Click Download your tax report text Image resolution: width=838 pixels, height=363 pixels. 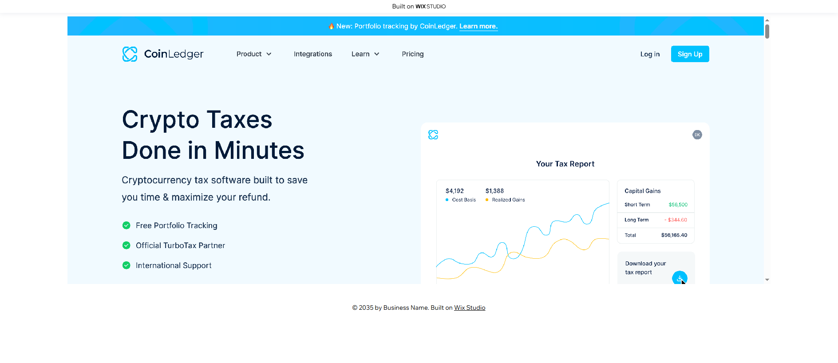pos(645,268)
